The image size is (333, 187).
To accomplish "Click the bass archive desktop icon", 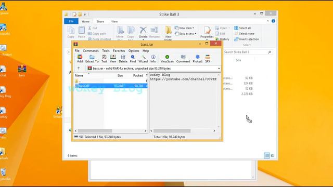I will click(x=22, y=71).
